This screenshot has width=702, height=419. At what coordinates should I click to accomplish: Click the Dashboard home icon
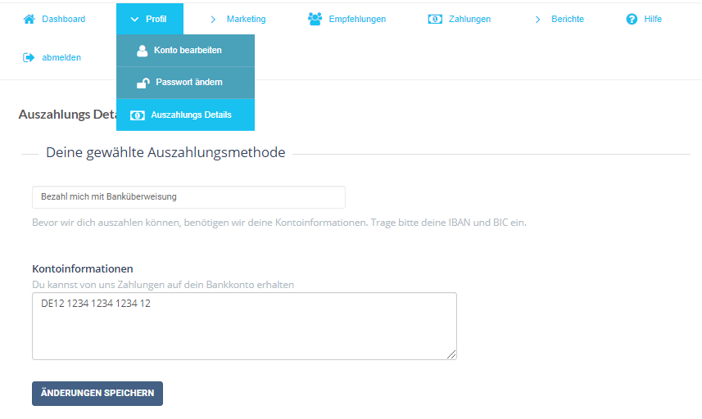[x=29, y=19]
